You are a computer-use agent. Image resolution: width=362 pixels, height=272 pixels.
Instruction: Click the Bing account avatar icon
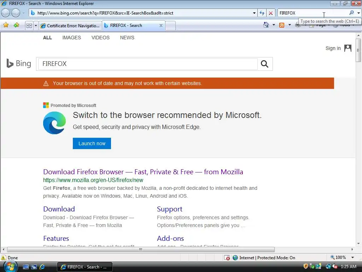point(348,48)
